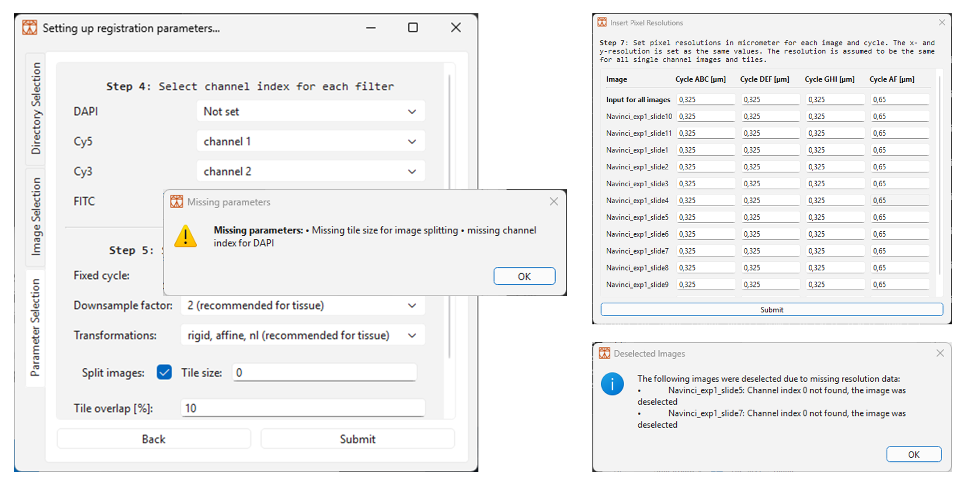Switch to the Directory Selection tab
The width and height of the screenshot is (965, 486).
click(36, 108)
